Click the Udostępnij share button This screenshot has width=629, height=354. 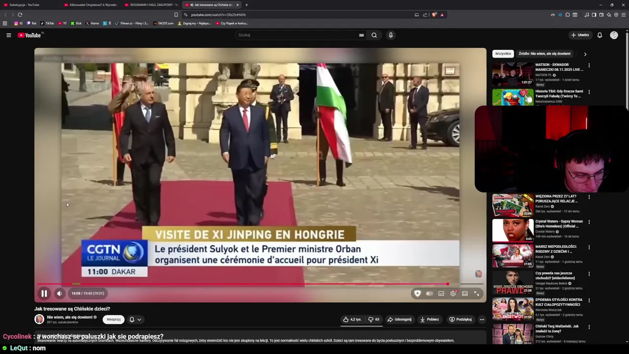[x=399, y=320]
